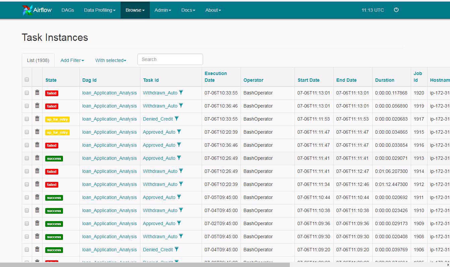Open the Data Profiling dropdown menu

pos(100,10)
